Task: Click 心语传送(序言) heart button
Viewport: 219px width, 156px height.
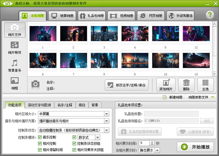Action: 195,132
